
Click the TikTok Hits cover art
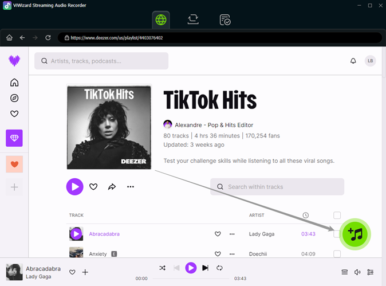click(109, 127)
